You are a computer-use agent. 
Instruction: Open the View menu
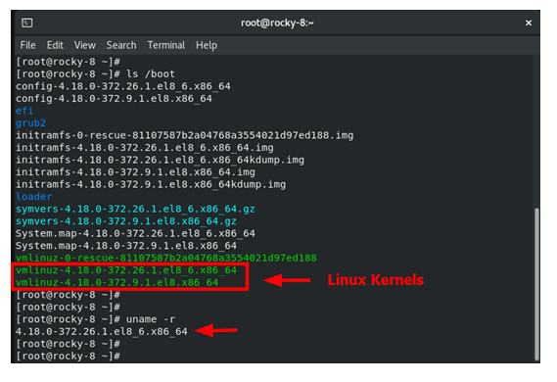[x=85, y=45]
